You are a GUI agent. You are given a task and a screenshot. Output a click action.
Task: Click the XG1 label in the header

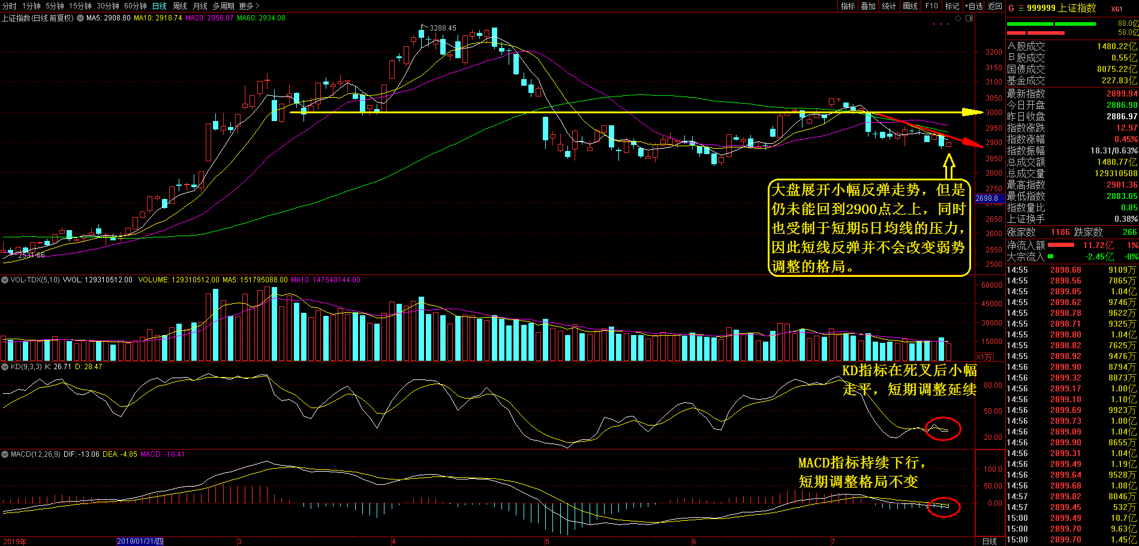1116,9
